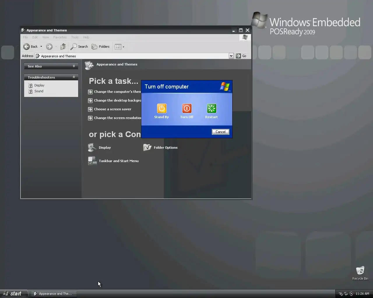The height and width of the screenshot is (298, 373).
Task: Click arrow icon beside Choose a screen saver
Action: pyautogui.click(x=90, y=109)
